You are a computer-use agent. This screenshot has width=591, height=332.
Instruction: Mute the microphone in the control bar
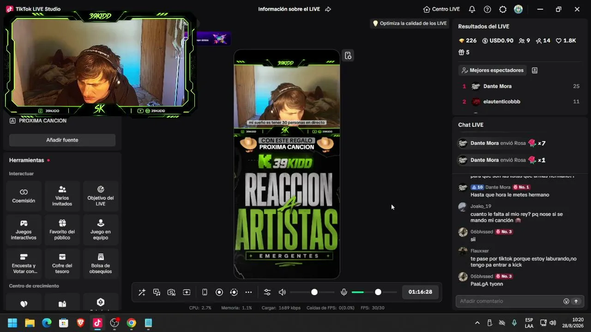[344, 292]
